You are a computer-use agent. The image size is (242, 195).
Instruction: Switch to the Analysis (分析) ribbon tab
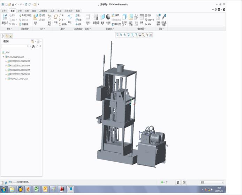click(x=20, y=11)
